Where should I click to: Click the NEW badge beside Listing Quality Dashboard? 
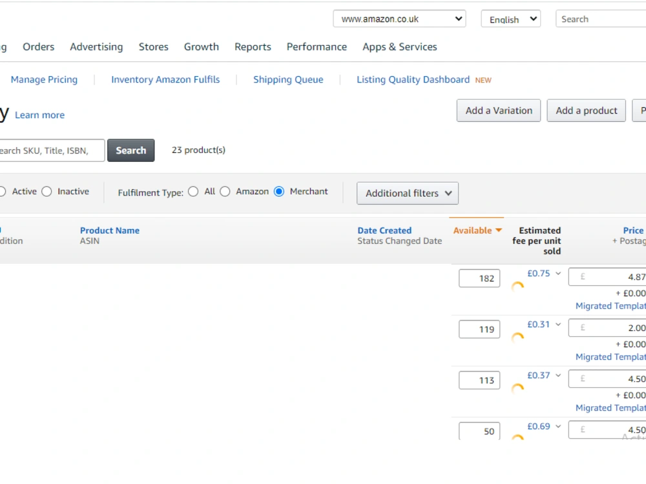coord(483,80)
